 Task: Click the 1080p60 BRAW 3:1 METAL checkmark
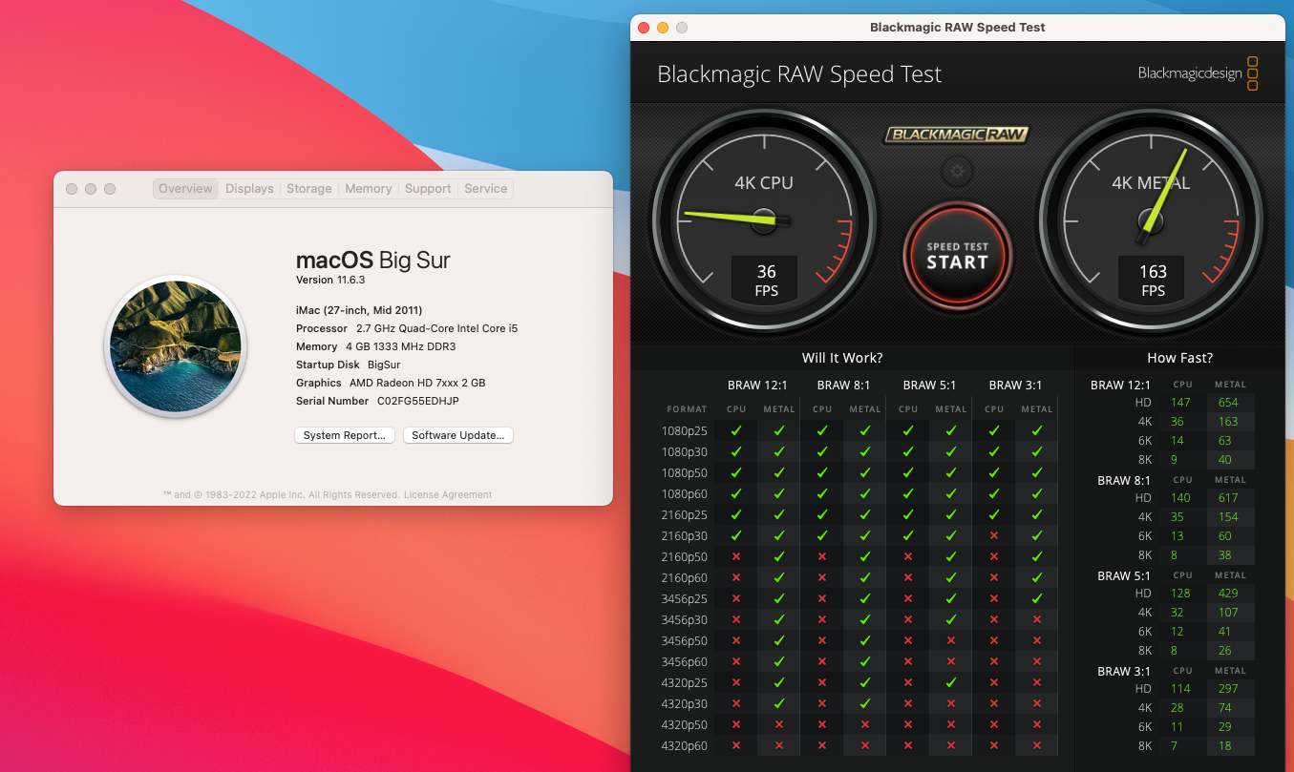point(1037,493)
